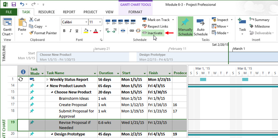The width and height of the screenshot is (278, 138).
Task: Click the Outdent Task left arrow
Action: tap(108, 31)
